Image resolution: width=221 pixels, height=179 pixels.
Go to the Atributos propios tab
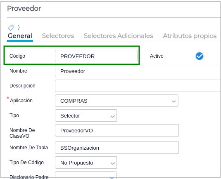coord(190,36)
